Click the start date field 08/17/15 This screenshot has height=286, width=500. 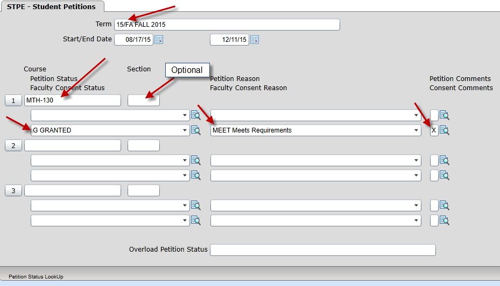click(133, 40)
